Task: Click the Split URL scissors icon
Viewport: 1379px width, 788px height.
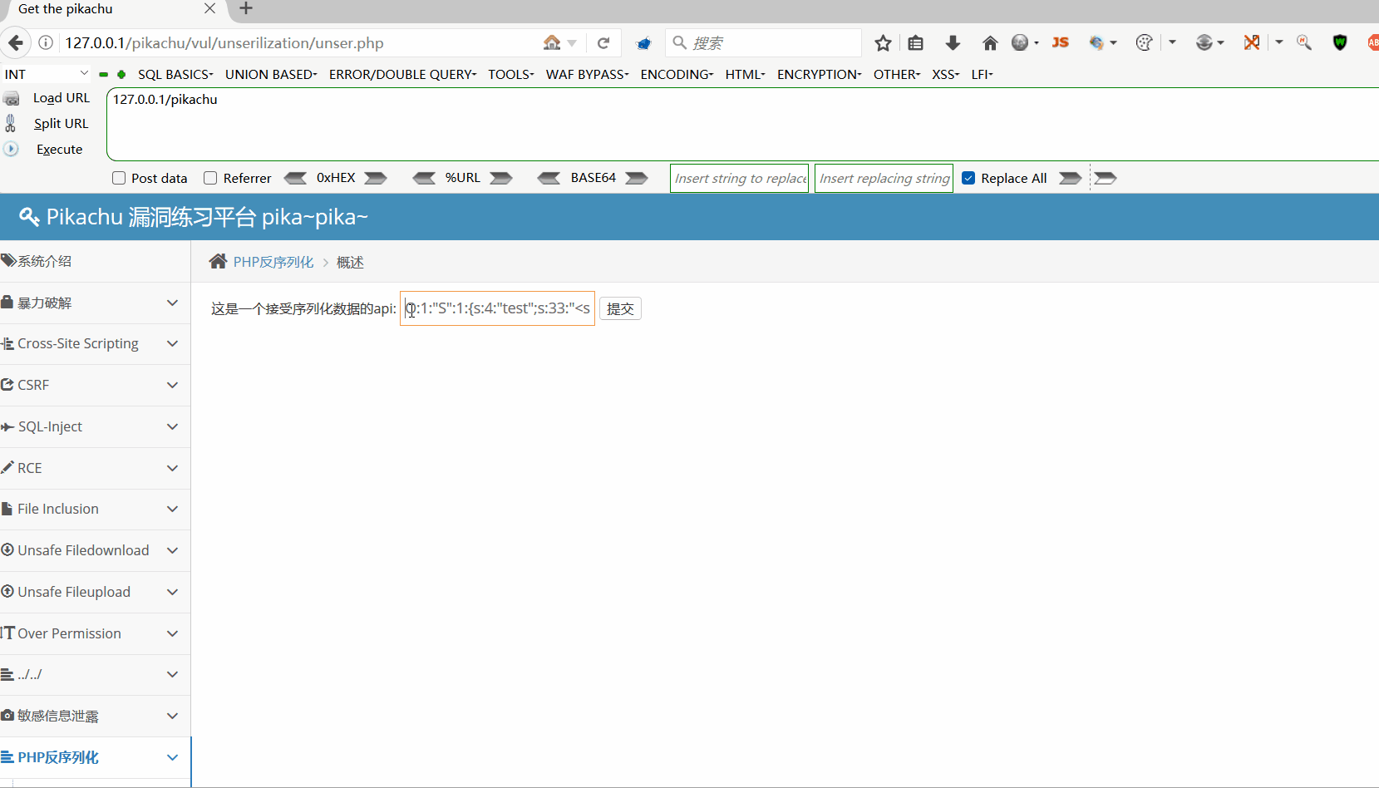Action: [x=11, y=123]
